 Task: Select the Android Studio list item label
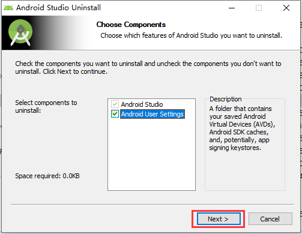142,104
